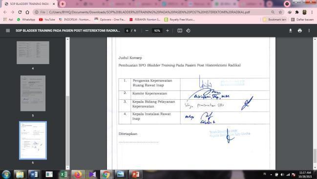
Task: Zoom in with the plus icon
Action: coord(168,31)
